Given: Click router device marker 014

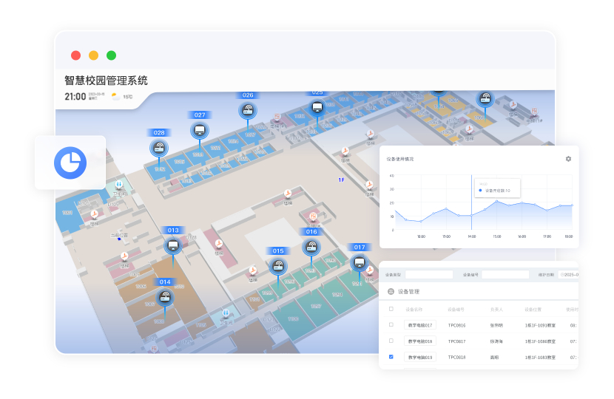Looking at the screenshot, I should tap(164, 298).
